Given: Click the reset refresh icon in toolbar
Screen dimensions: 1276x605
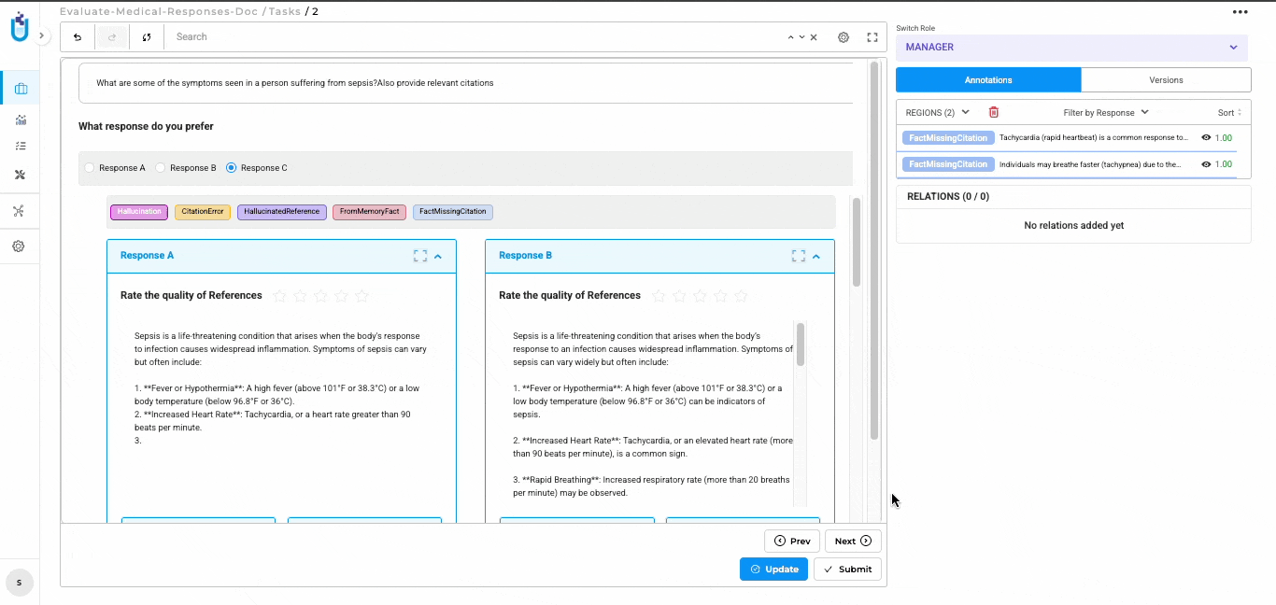Looking at the screenshot, I should 147,37.
